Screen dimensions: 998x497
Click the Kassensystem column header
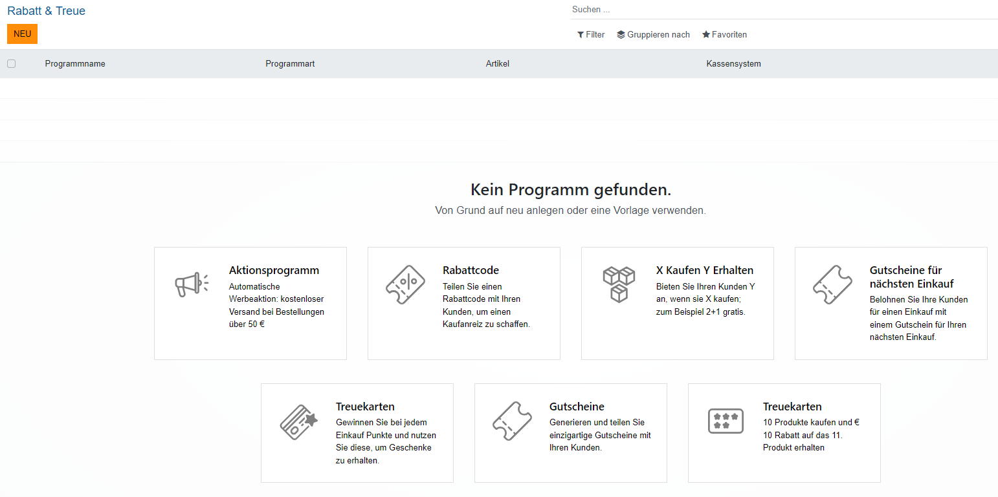pyautogui.click(x=733, y=64)
